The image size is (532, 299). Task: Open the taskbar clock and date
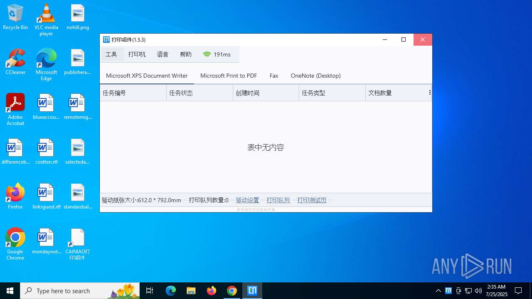(x=496, y=291)
